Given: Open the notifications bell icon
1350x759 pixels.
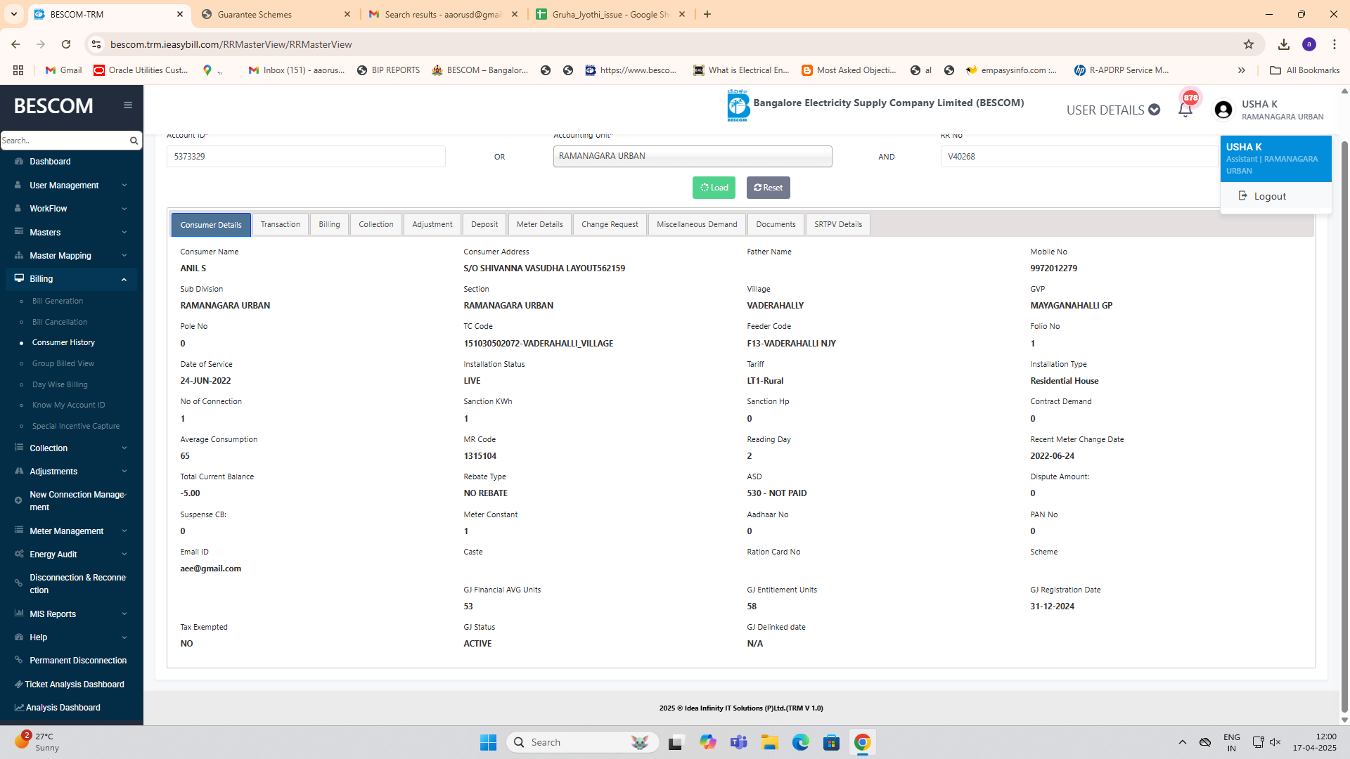Looking at the screenshot, I should [1185, 110].
